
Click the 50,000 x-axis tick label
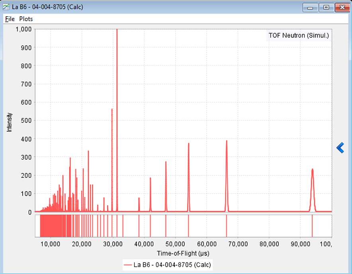click(x=175, y=244)
